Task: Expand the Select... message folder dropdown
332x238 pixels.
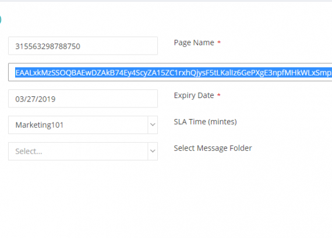Action: pos(83,151)
